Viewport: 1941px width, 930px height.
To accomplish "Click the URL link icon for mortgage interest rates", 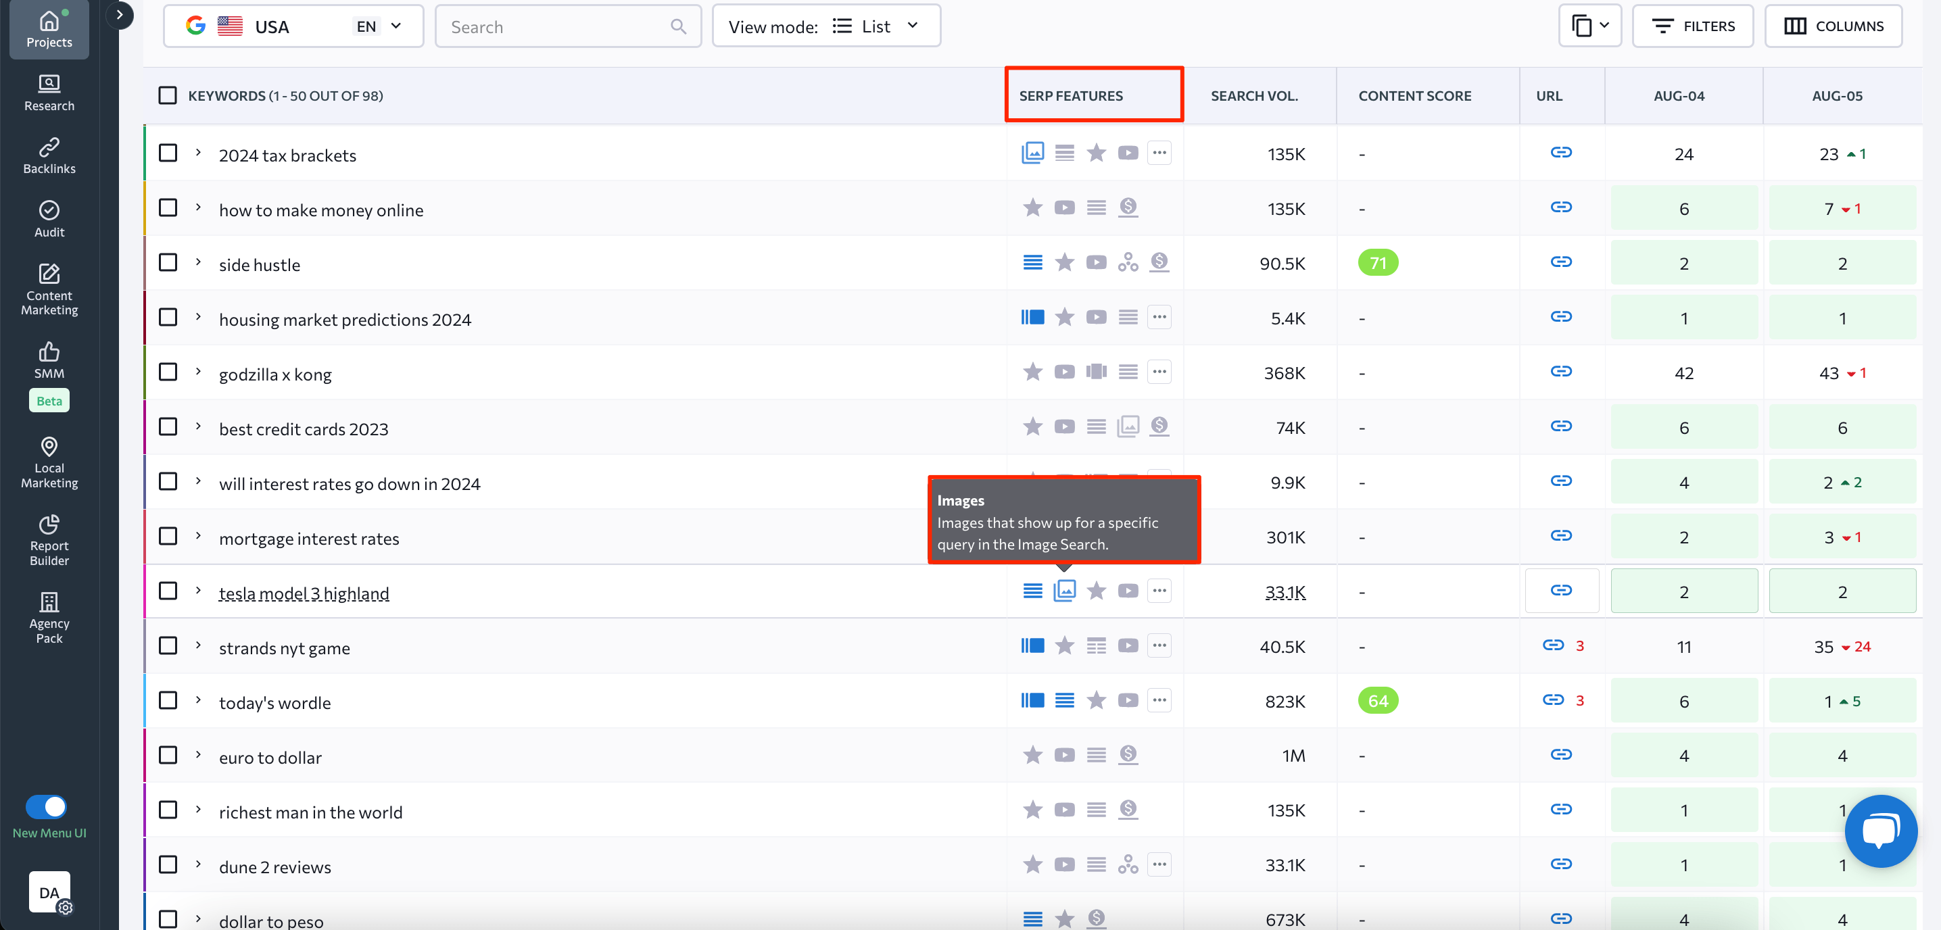I will [1562, 536].
